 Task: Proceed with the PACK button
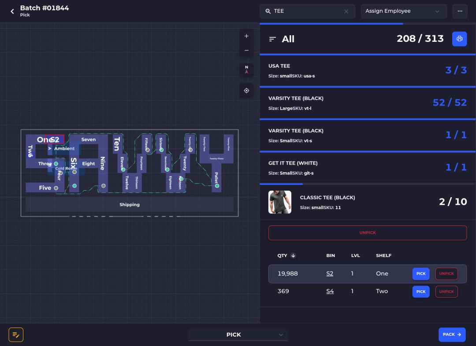pyautogui.click(x=452, y=335)
